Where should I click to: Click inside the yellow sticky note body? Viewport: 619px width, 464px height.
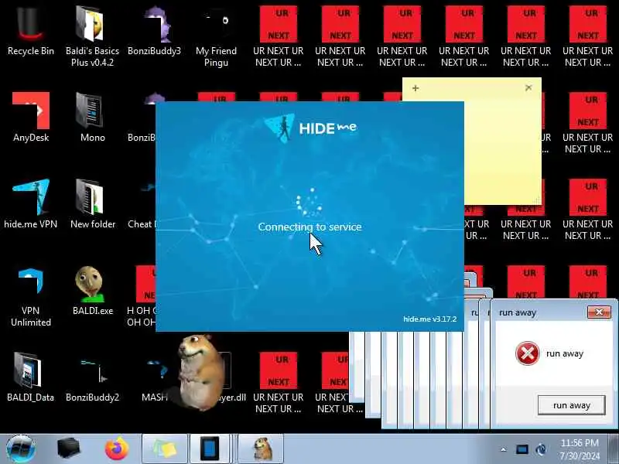502,150
